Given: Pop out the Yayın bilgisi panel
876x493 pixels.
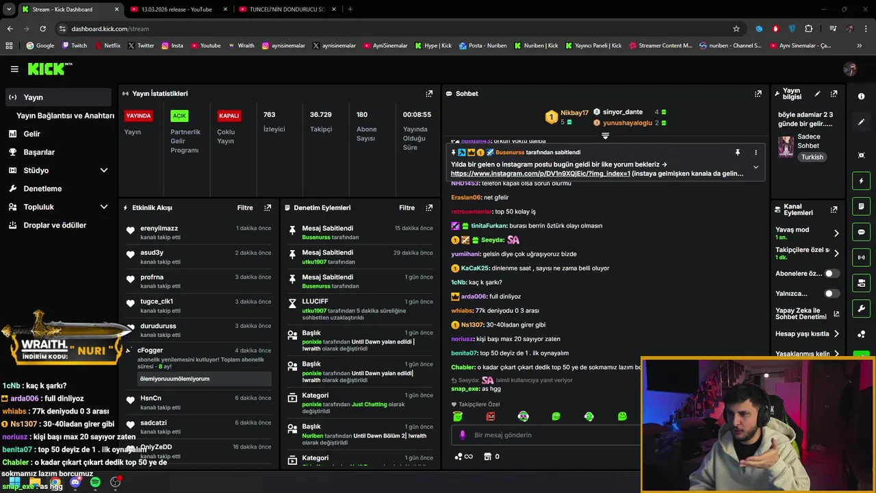Looking at the screenshot, I should 834,94.
